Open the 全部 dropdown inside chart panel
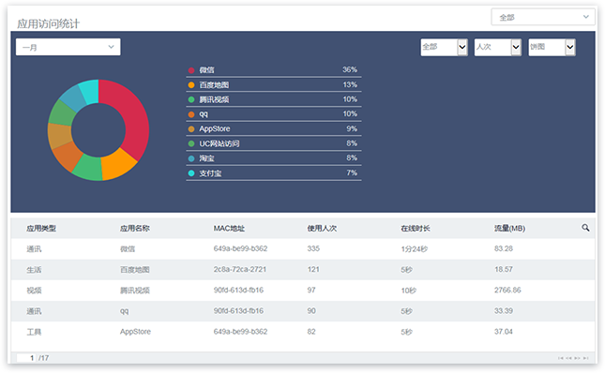Image resolution: width=605 pixels, height=373 pixels. (x=444, y=48)
